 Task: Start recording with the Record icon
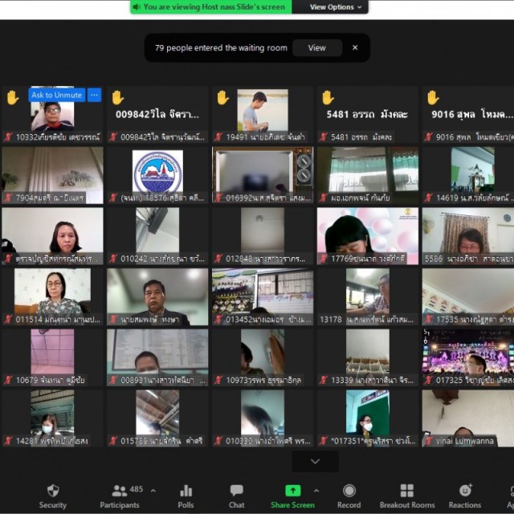point(349,496)
